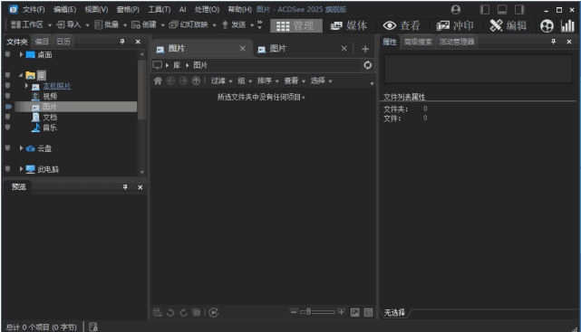The width and height of the screenshot is (581, 332).
Task: Go to the home folder icon
Action: pos(158,81)
